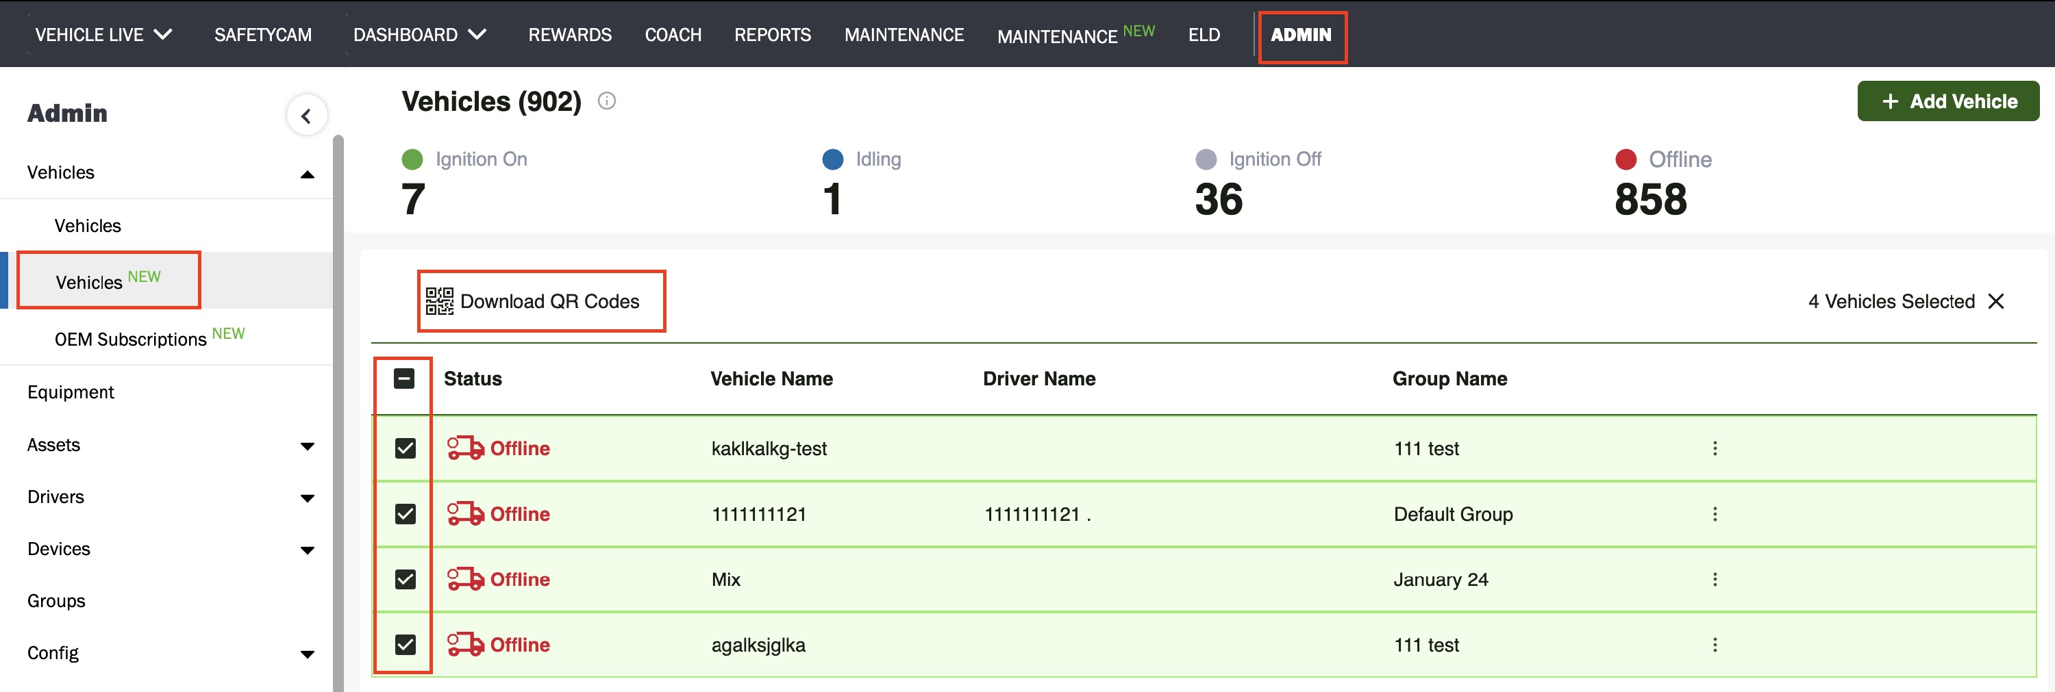Switch to the COACH tab

pos(673,34)
